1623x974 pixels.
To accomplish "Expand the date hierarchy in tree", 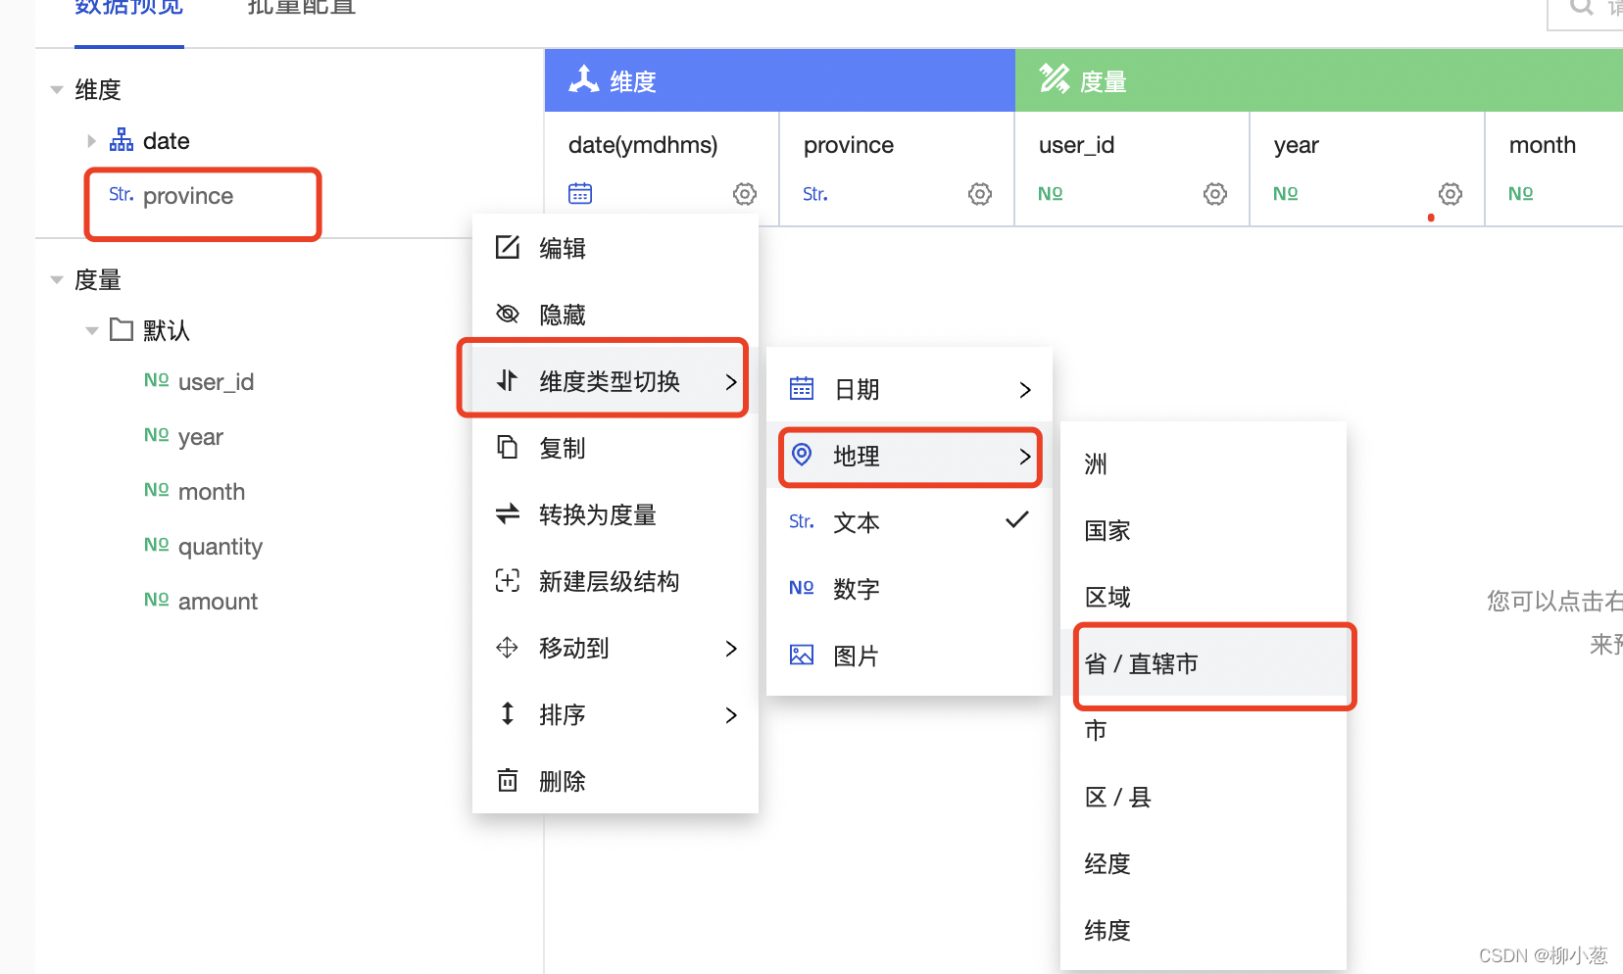I will pyautogui.click(x=91, y=141).
